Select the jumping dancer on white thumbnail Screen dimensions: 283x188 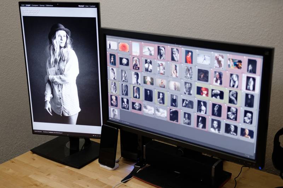(204, 59)
